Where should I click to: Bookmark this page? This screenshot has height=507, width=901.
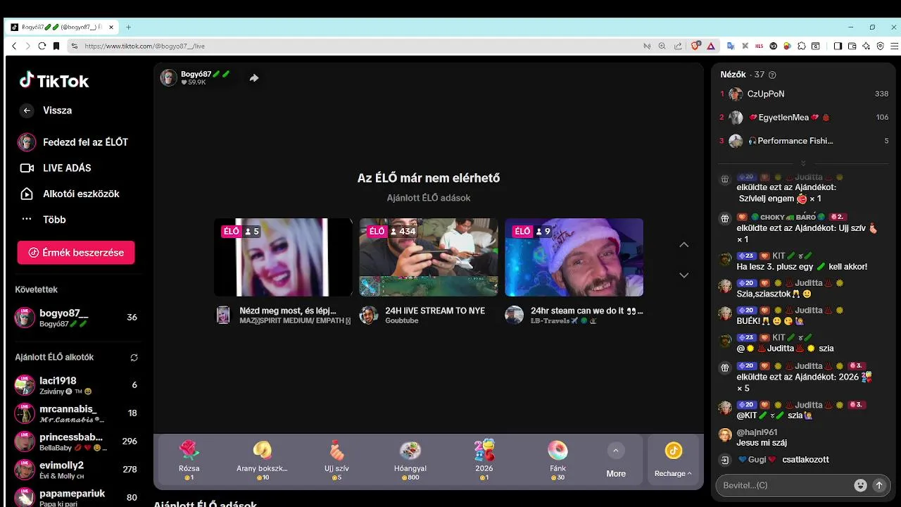56,46
